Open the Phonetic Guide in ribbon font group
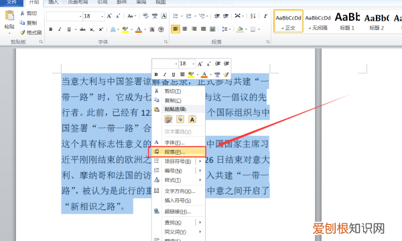Screen dimensions: 402x241 click(155, 16)
